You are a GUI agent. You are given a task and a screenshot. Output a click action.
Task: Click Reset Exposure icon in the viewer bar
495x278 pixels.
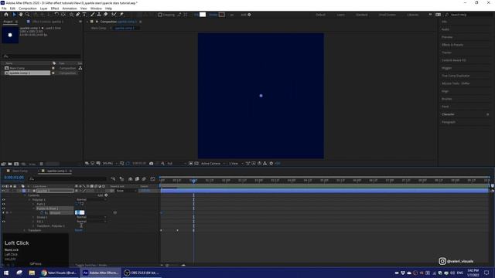(x=271, y=163)
